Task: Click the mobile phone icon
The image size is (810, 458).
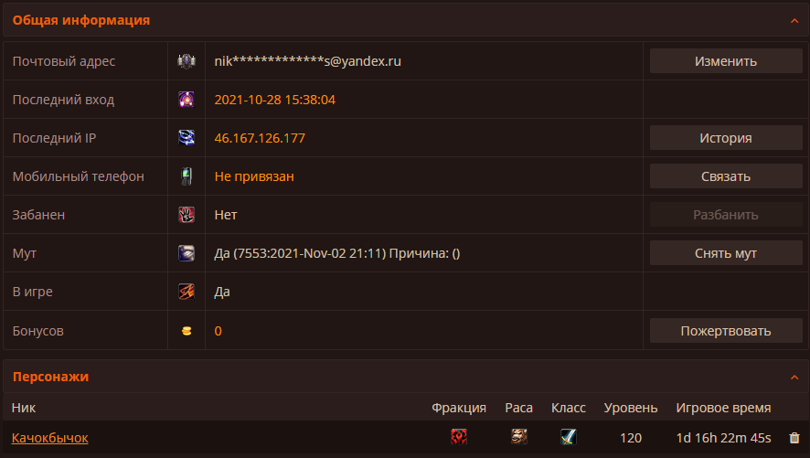Action: tap(187, 176)
